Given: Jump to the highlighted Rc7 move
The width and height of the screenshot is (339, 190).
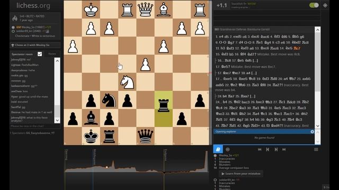Looking at the screenshot, I should 297,48.
